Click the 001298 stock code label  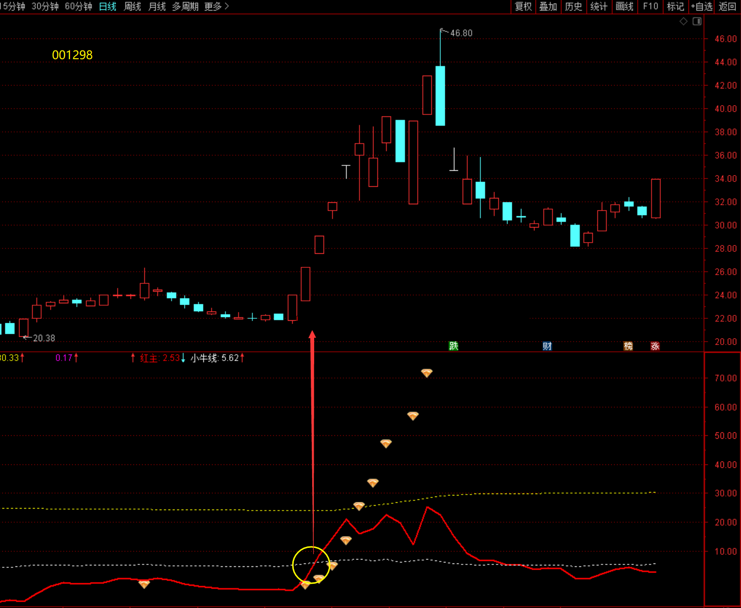(x=72, y=55)
